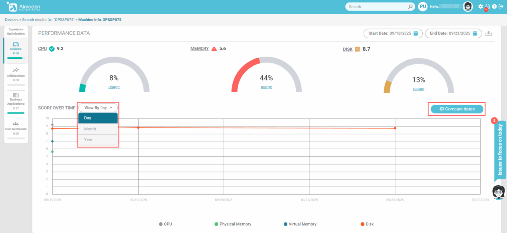Click the Compare dates button

pos(456,109)
